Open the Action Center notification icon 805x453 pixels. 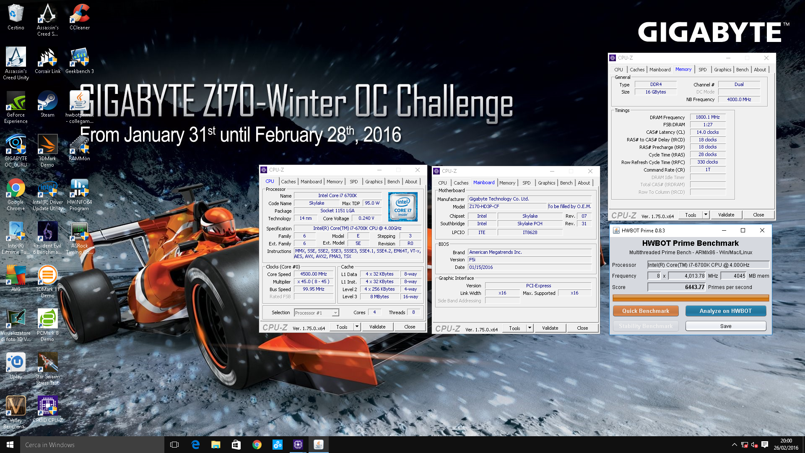click(764, 445)
